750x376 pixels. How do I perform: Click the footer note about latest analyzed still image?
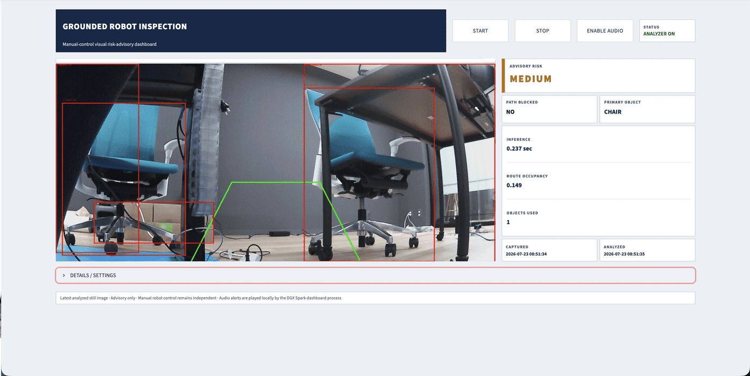[x=200, y=298]
